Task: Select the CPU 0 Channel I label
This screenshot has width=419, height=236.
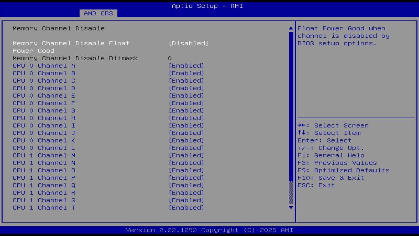Action: click(x=44, y=126)
